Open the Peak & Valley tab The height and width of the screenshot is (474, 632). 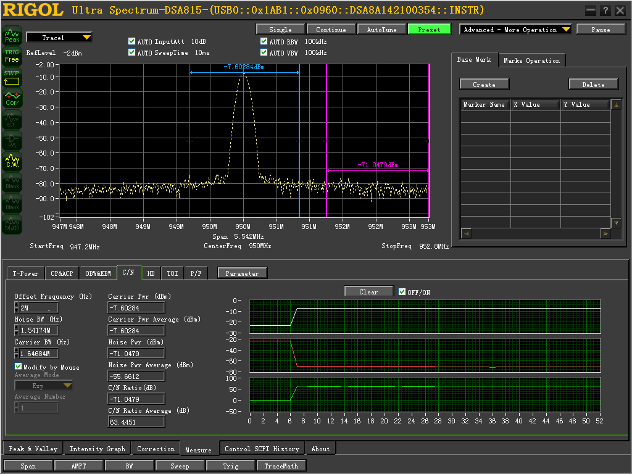[33, 449]
